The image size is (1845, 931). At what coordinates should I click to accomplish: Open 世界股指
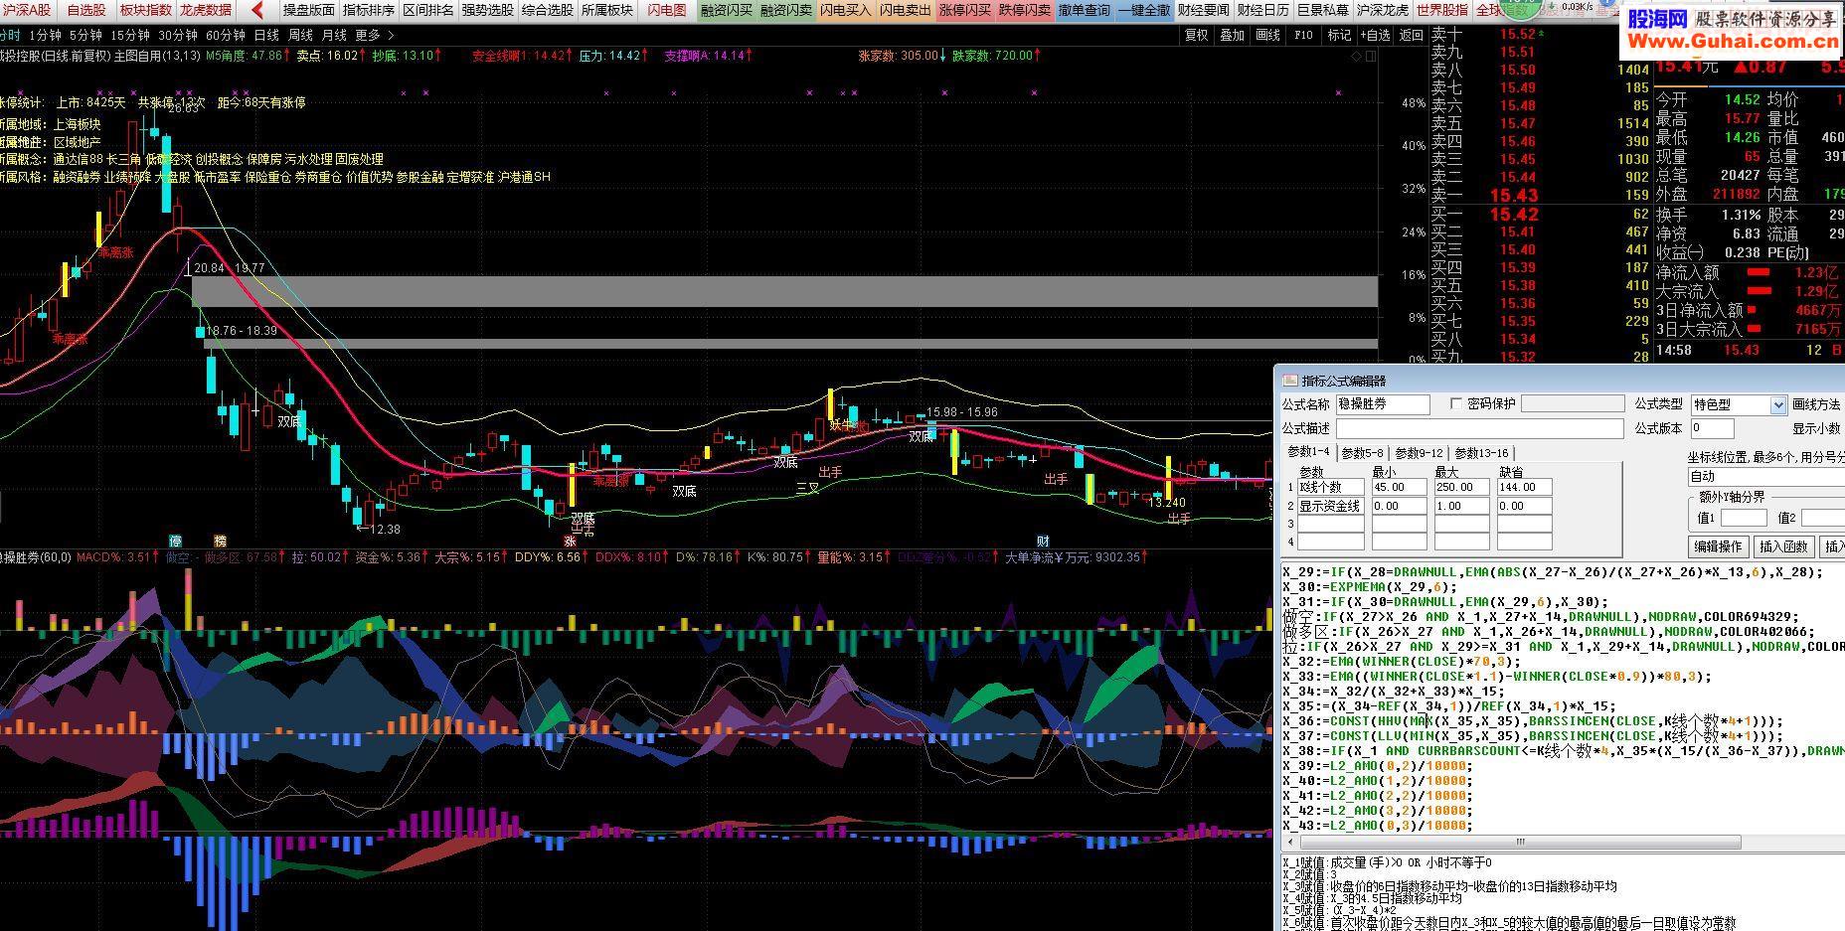tap(1442, 10)
